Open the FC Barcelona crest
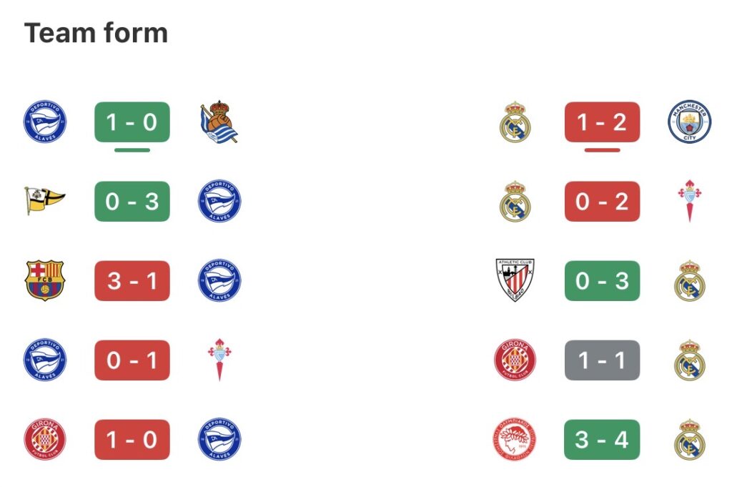732x487 pixels. click(x=44, y=280)
